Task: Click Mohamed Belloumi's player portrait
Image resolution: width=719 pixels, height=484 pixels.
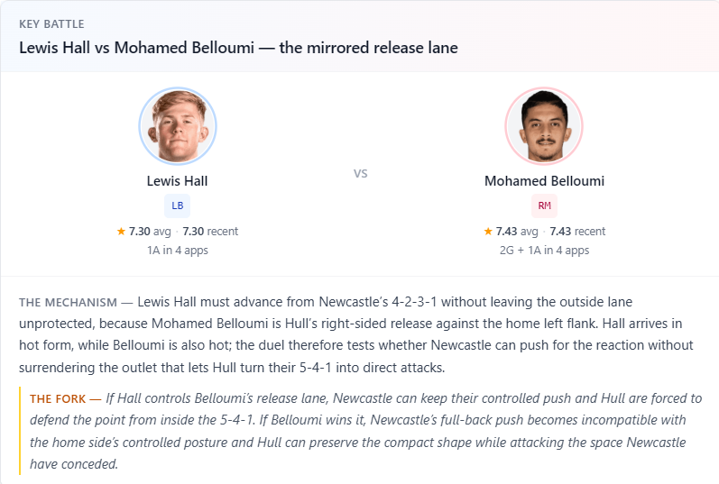Action: click(544, 126)
